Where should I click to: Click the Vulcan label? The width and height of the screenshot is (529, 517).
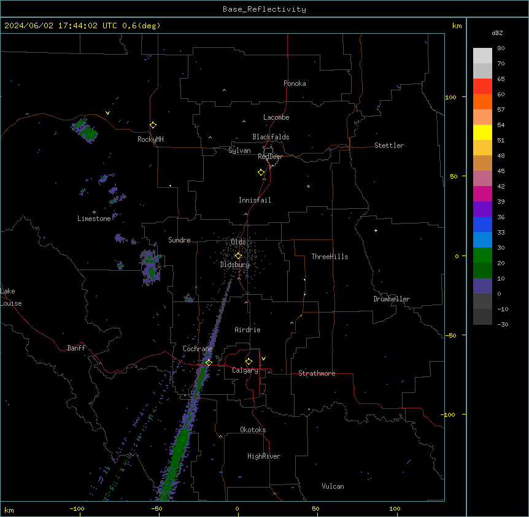(x=333, y=486)
